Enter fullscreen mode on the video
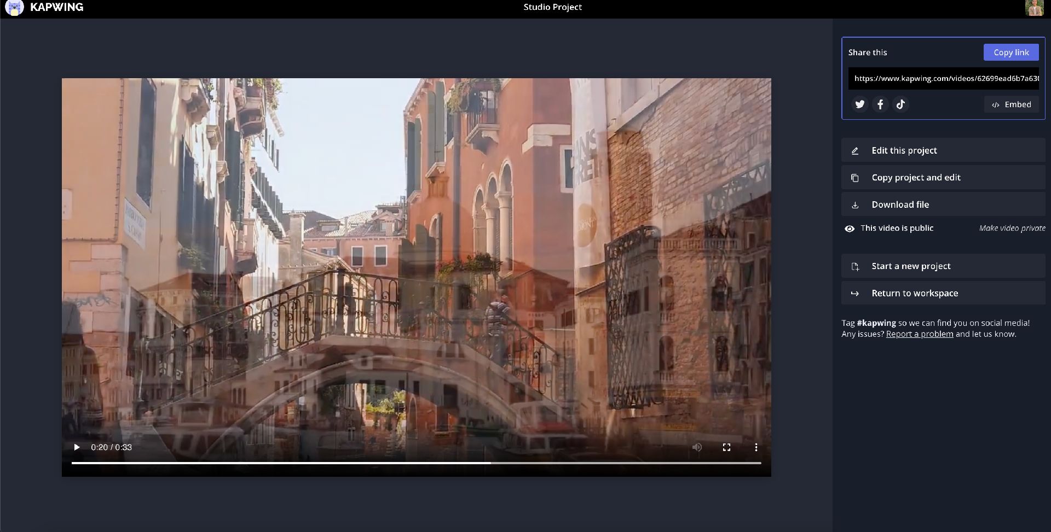 coord(726,447)
